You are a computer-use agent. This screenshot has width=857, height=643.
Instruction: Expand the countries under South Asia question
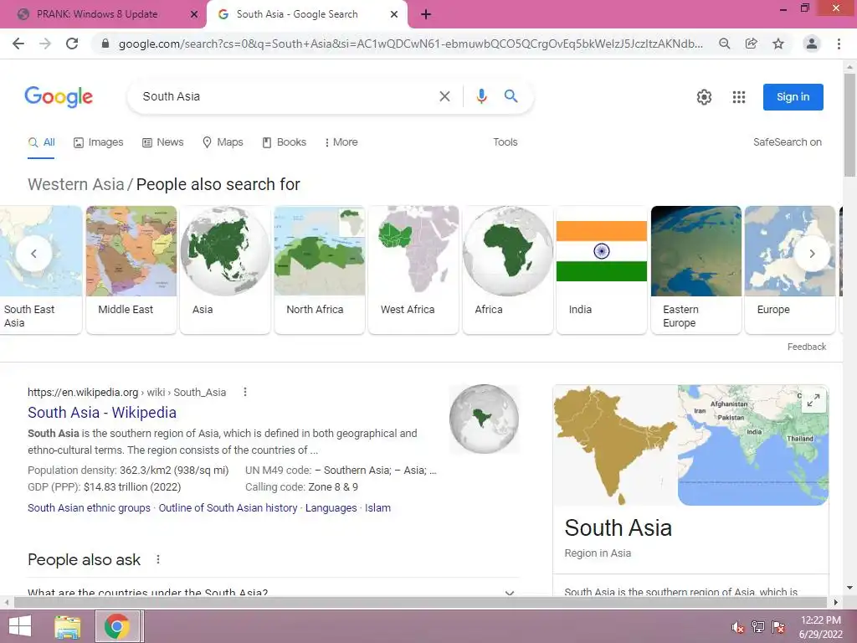click(x=273, y=591)
